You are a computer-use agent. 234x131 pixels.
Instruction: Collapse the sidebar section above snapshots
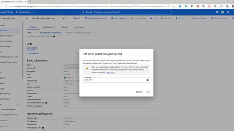coord(18,68)
